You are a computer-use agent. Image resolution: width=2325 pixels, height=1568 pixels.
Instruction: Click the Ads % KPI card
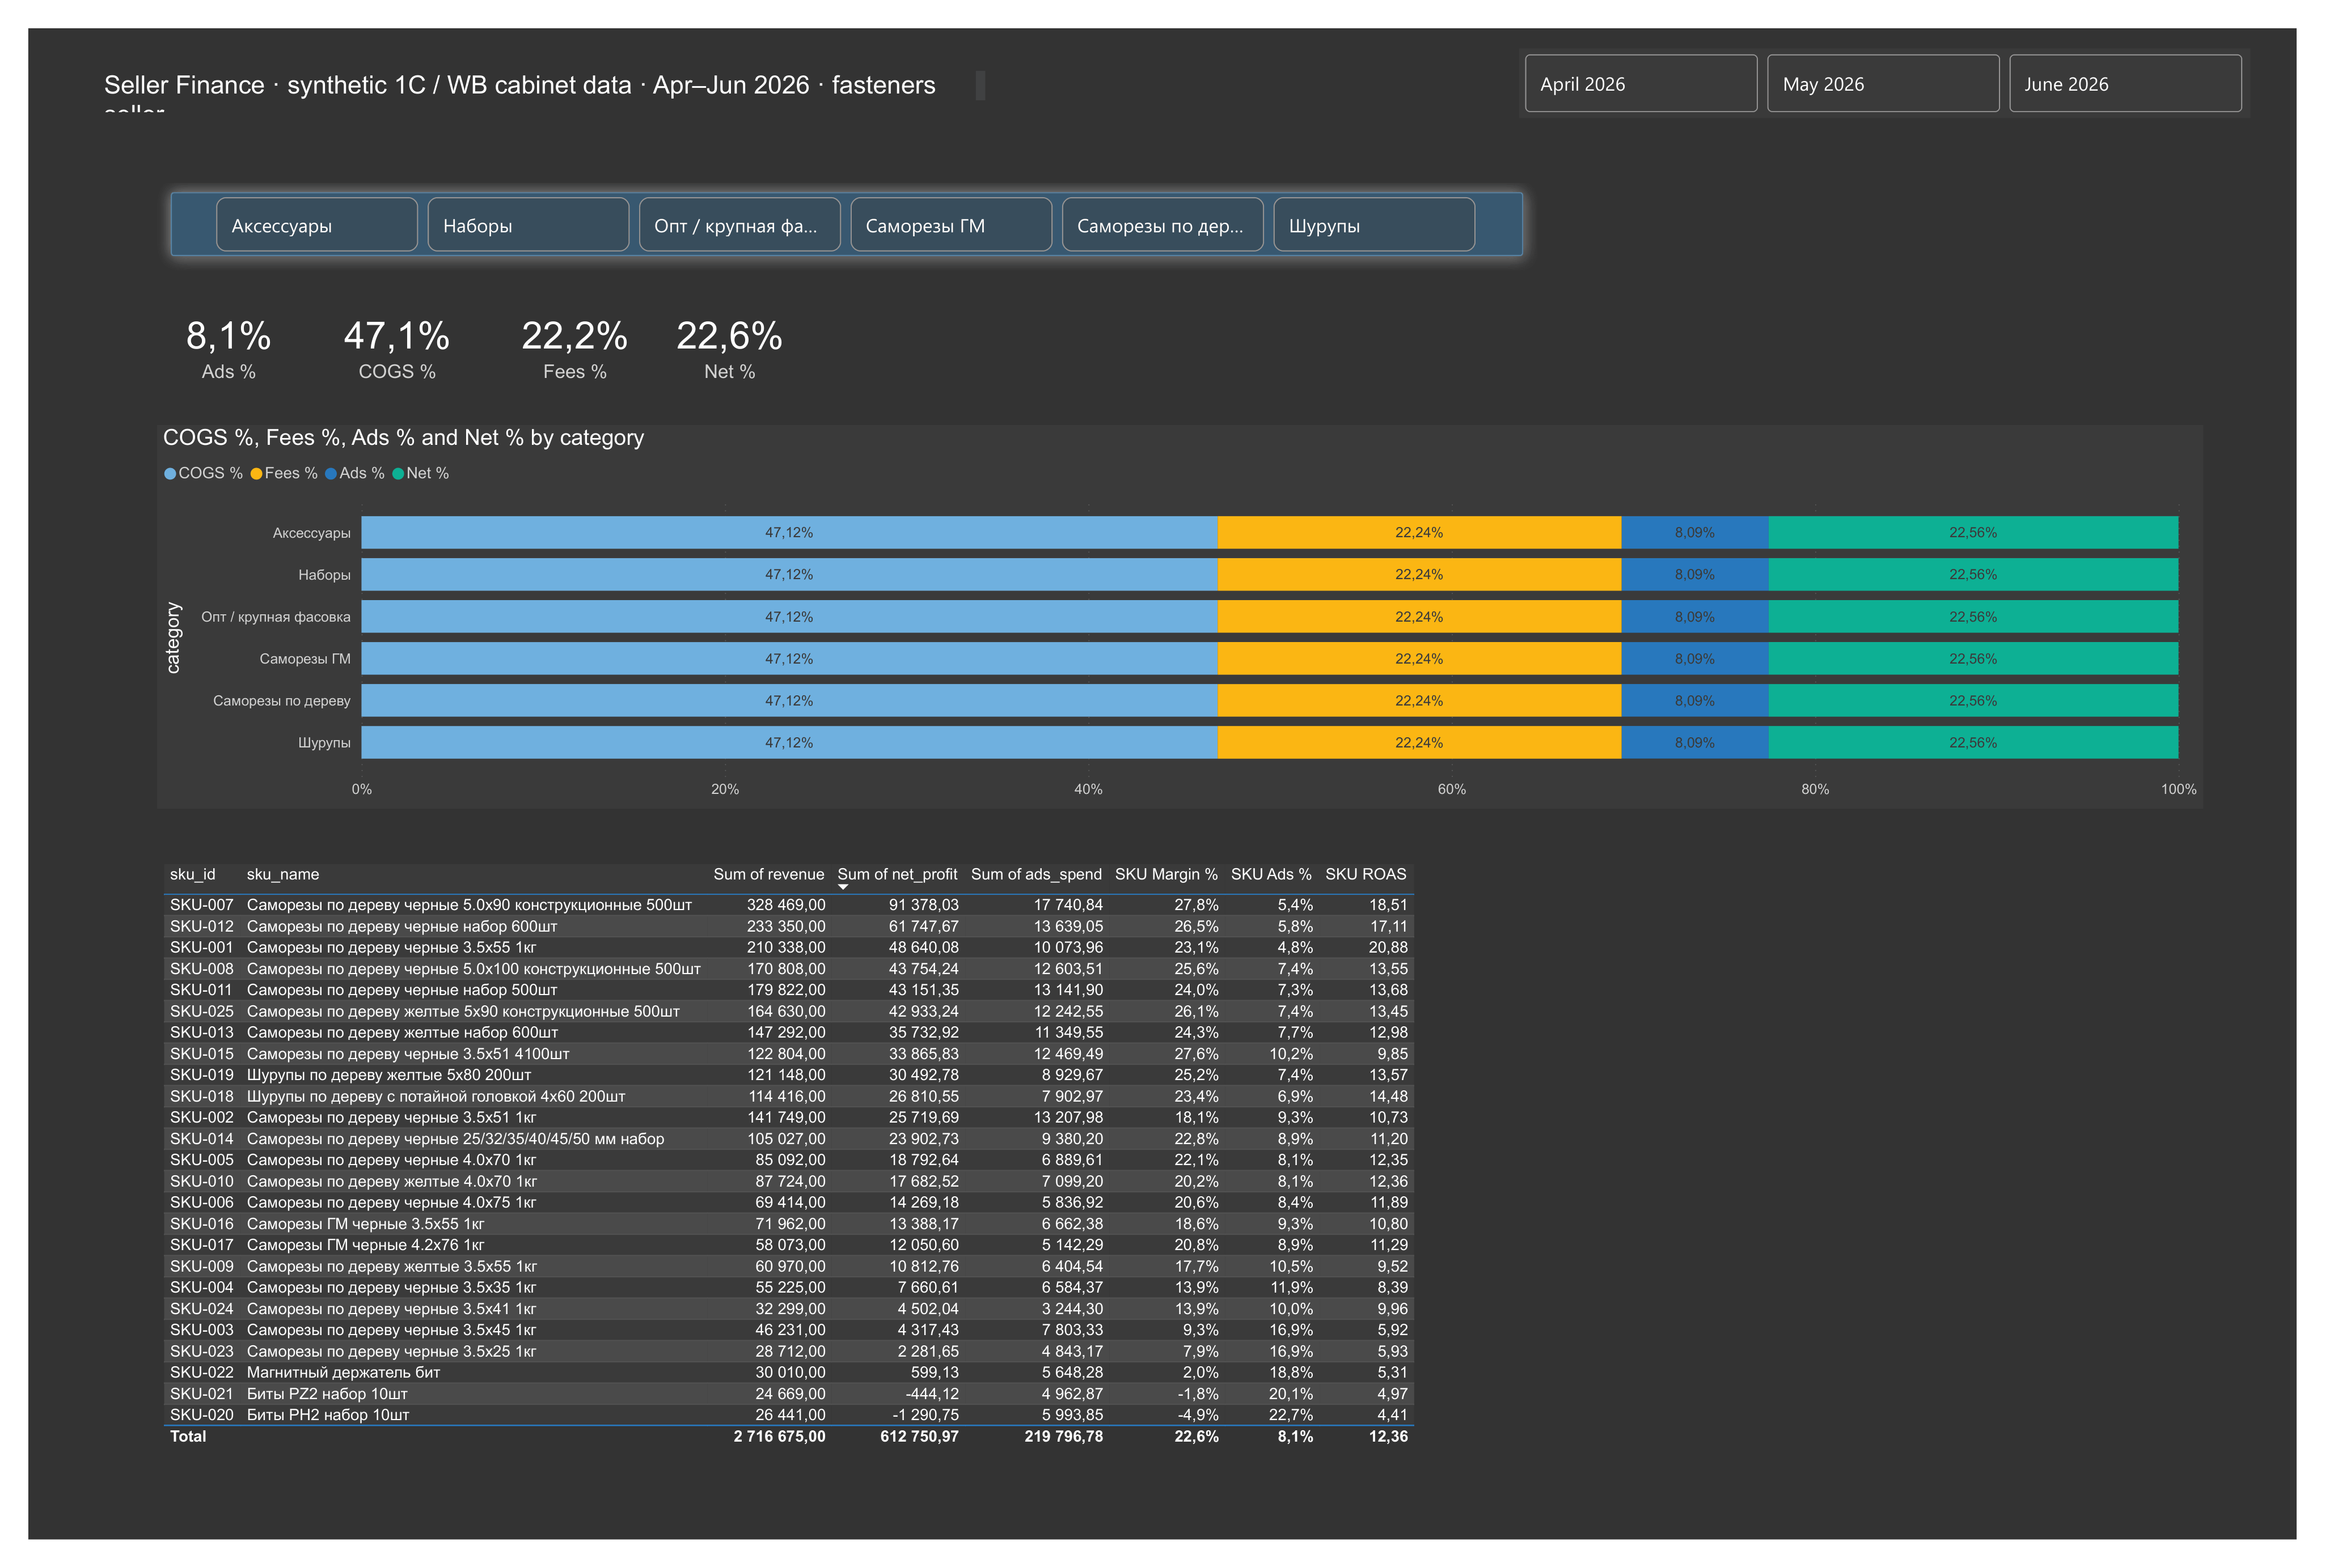[x=228, y=349]
